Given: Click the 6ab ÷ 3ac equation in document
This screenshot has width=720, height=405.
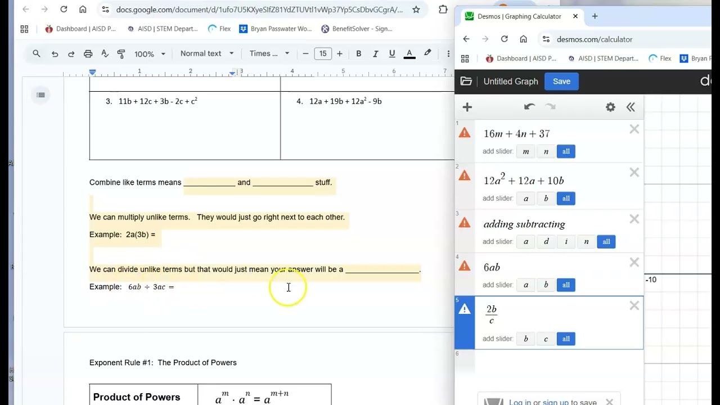Looking at the screenshot, I should pyautogui.click(x=151, y=287).
